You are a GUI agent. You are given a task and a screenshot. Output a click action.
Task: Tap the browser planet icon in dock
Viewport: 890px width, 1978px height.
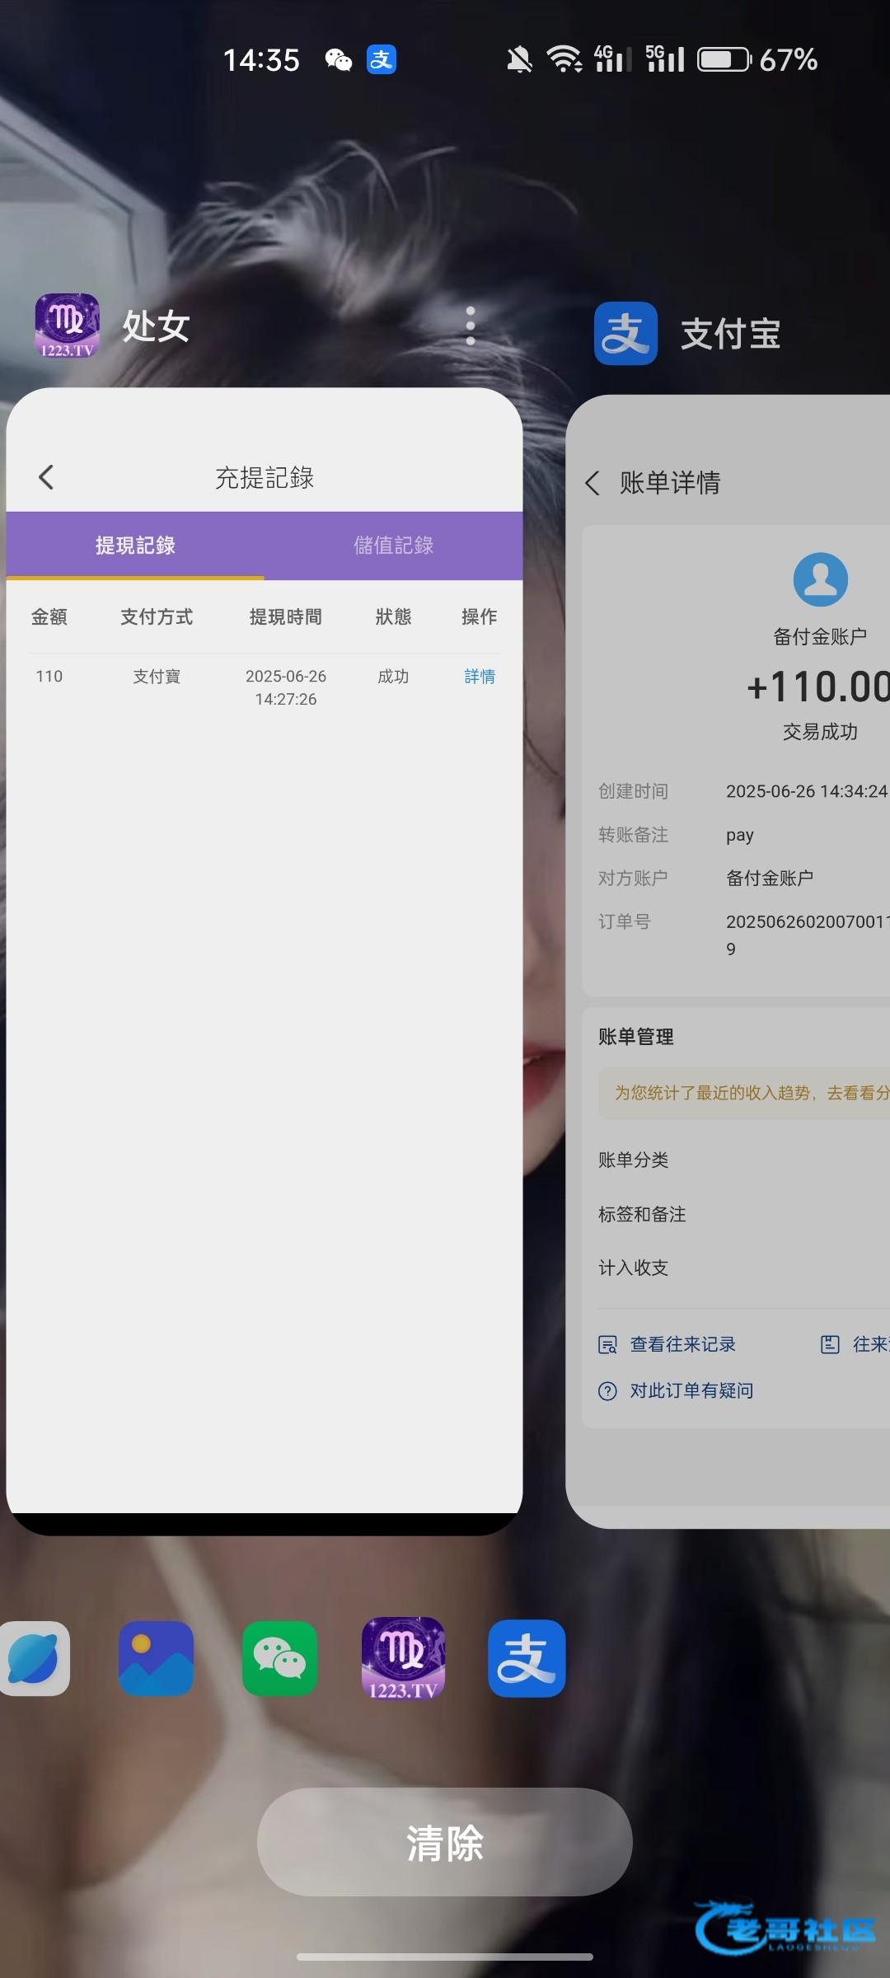click(x=35, y=1658)
